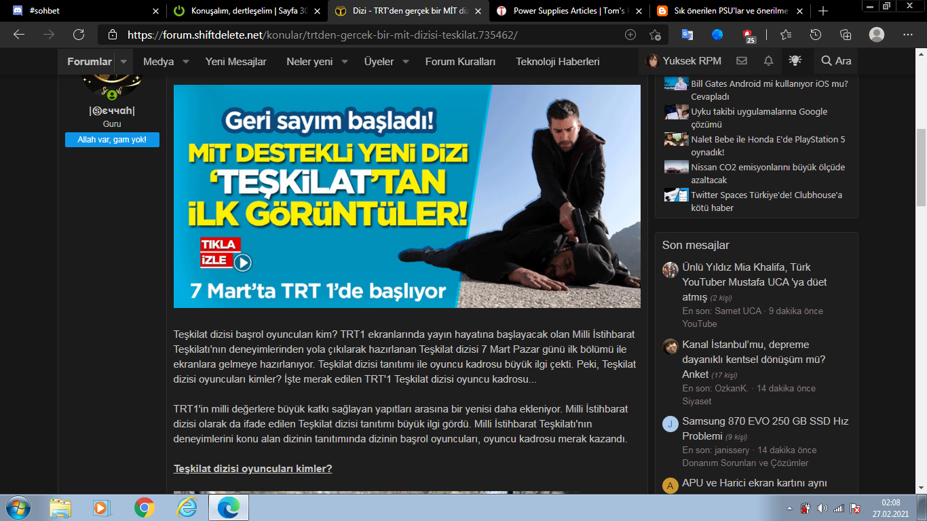The image size is (927, 521).
Task: Go back to the previous page
Action: (18, 35)
